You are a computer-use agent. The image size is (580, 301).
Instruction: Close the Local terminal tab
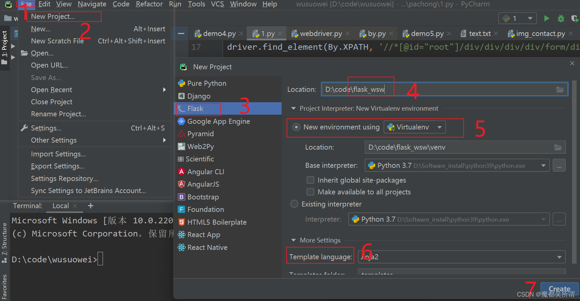click(x=75, y=206)
